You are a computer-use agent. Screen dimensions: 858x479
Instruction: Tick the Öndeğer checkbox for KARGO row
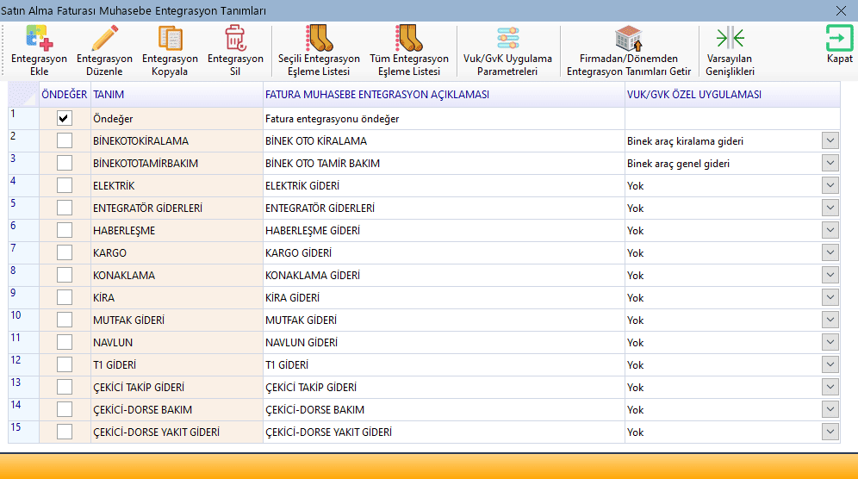click(65, 252)
